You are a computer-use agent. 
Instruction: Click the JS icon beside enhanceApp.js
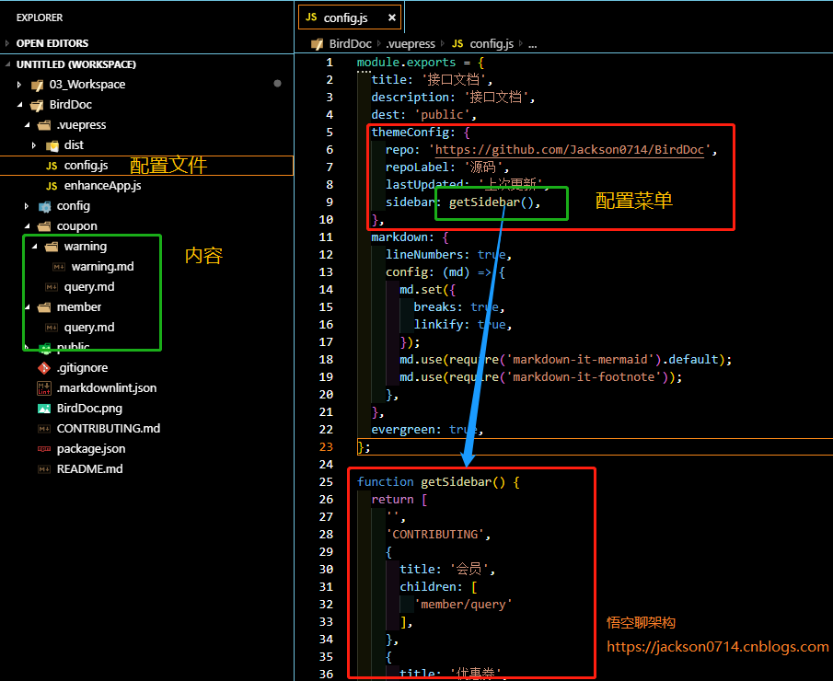(x=52, y=186)
